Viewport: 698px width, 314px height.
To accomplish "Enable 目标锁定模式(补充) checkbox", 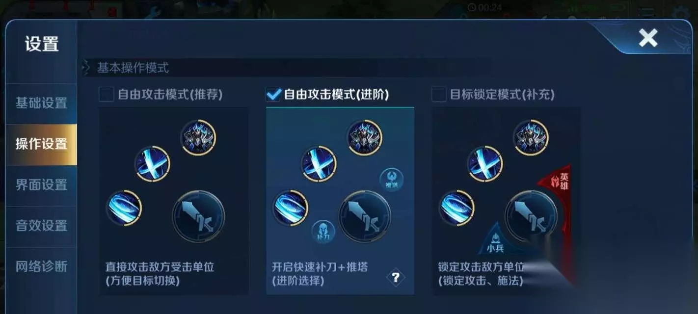I will [x=438, y=94].
